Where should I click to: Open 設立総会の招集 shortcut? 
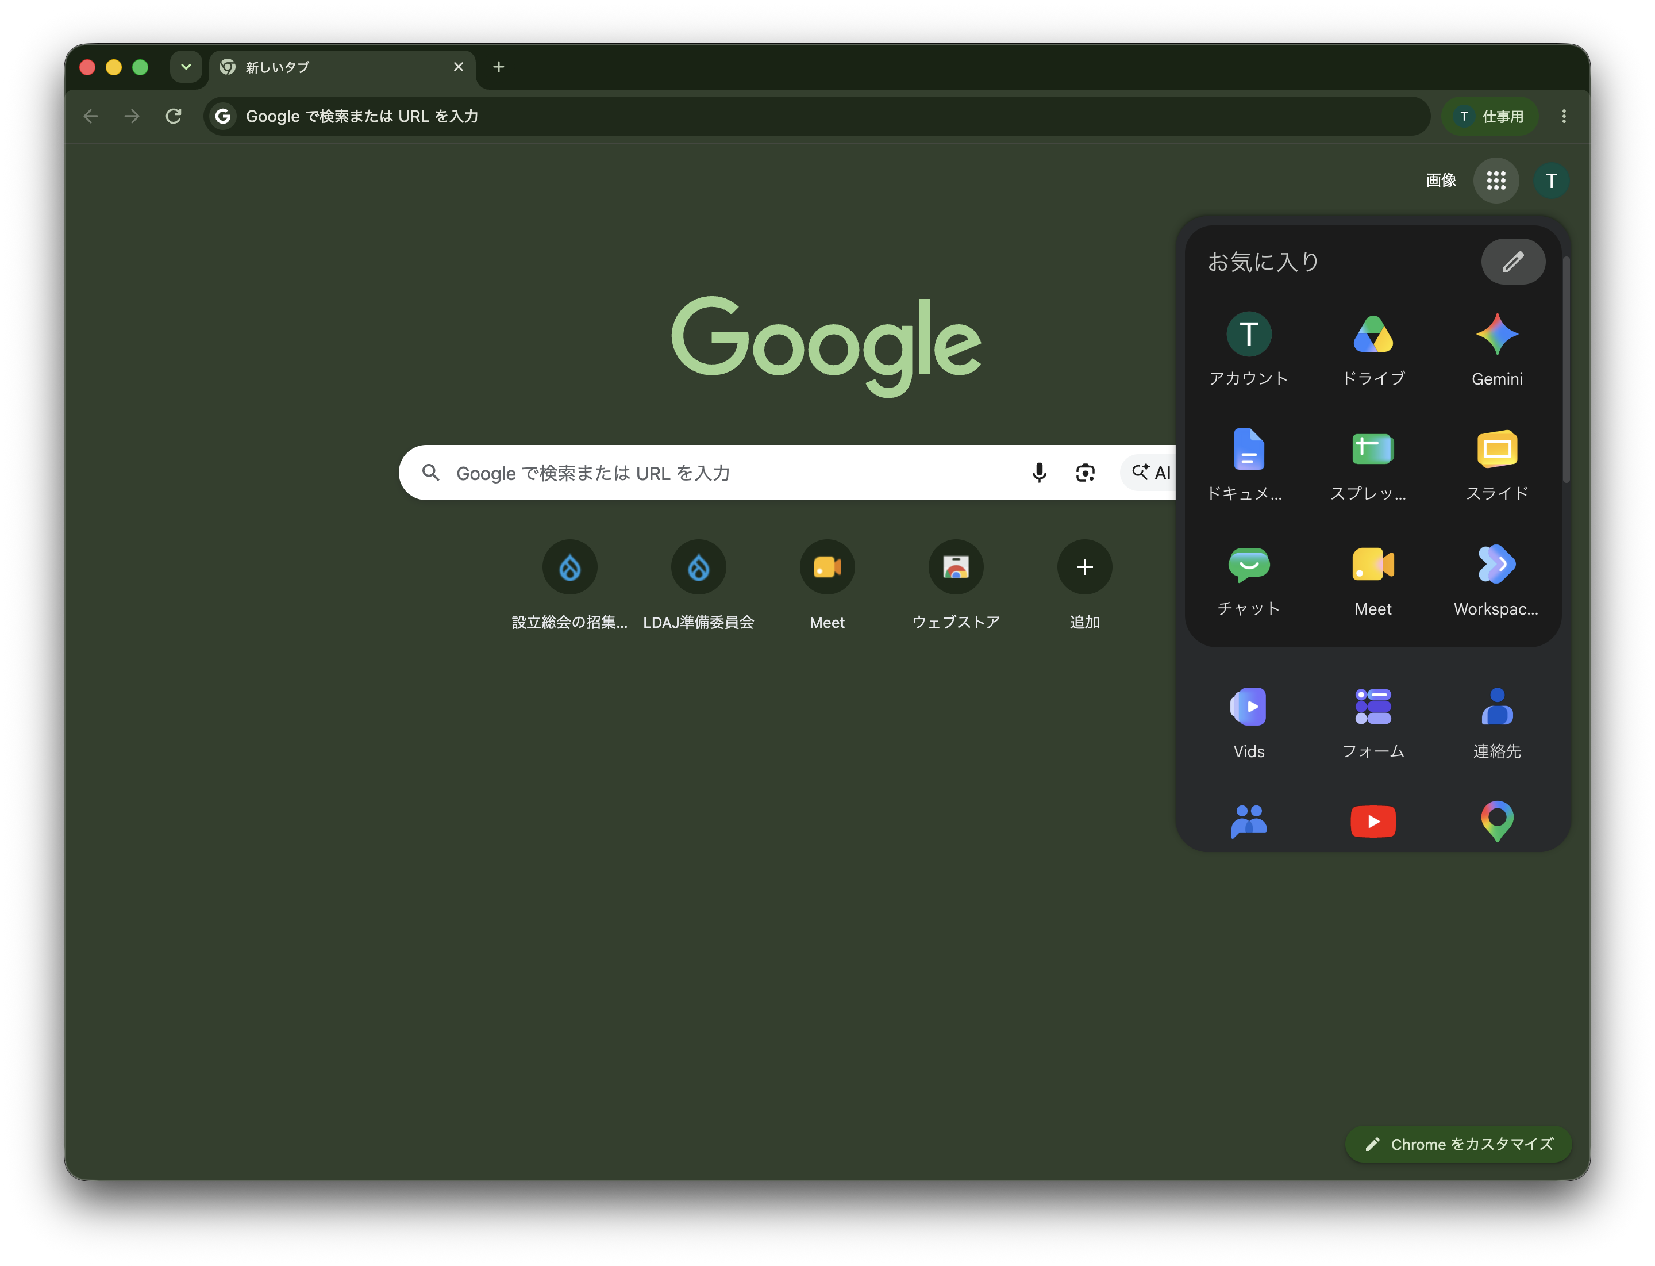coord(569,585)
